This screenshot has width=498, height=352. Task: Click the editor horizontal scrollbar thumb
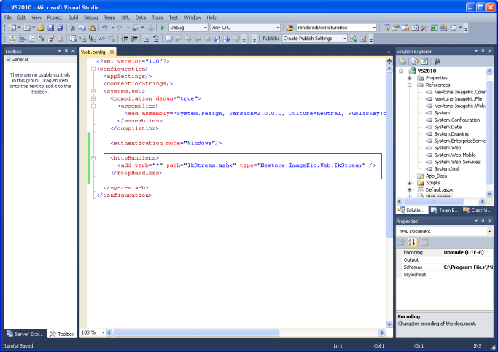click(x=196, y=332)
